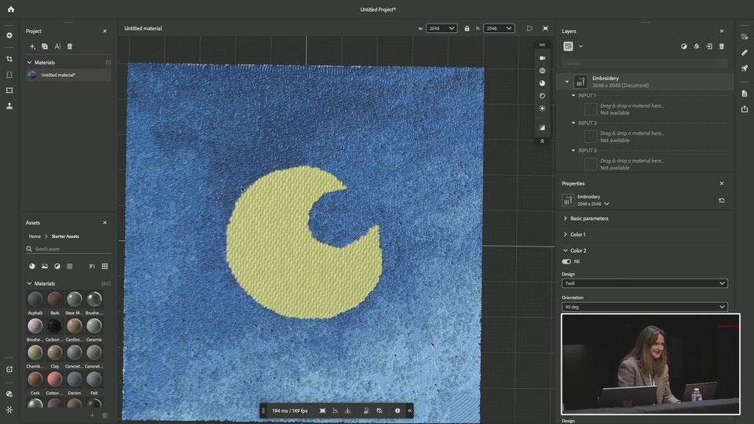Switch assets to grid view

(104, 266)
